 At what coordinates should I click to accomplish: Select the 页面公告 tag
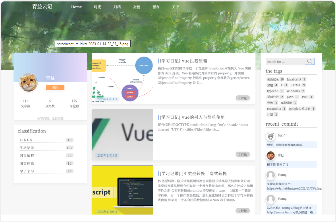point(275,97)
